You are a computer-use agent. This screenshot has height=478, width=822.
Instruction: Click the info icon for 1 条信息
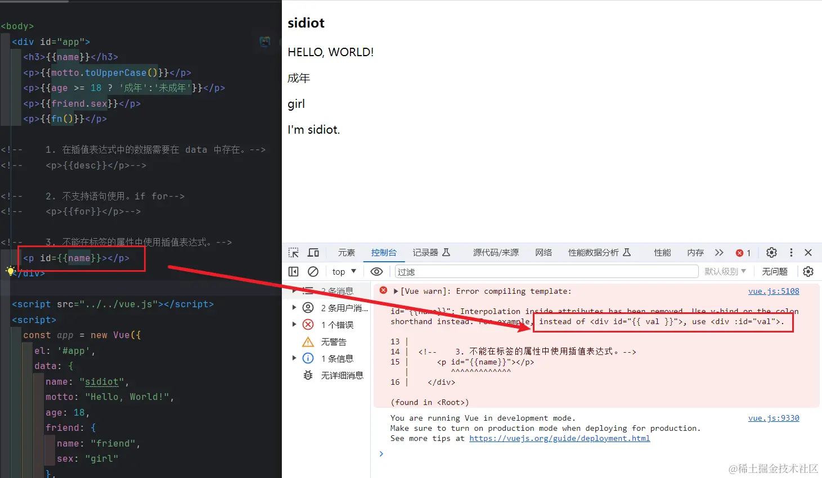click(x=308, y=358)
